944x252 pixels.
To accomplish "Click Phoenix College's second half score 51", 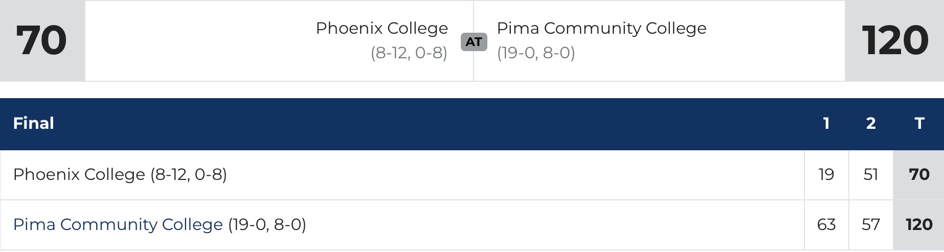I will pyautogui.click(x=870, y=174).
